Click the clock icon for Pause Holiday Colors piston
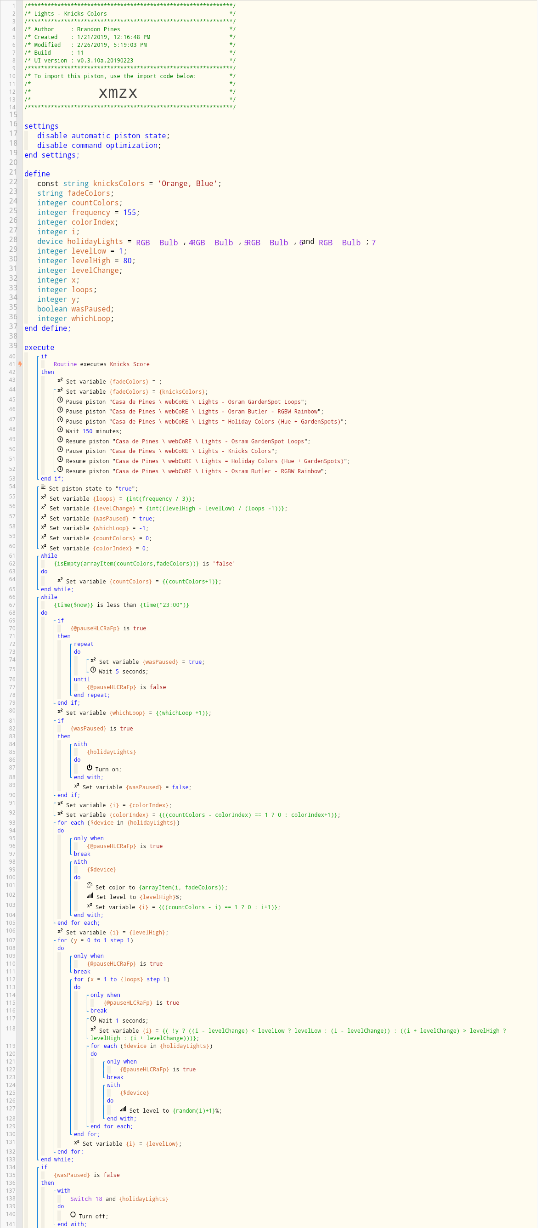541x1228 pixels. point(60,421)
